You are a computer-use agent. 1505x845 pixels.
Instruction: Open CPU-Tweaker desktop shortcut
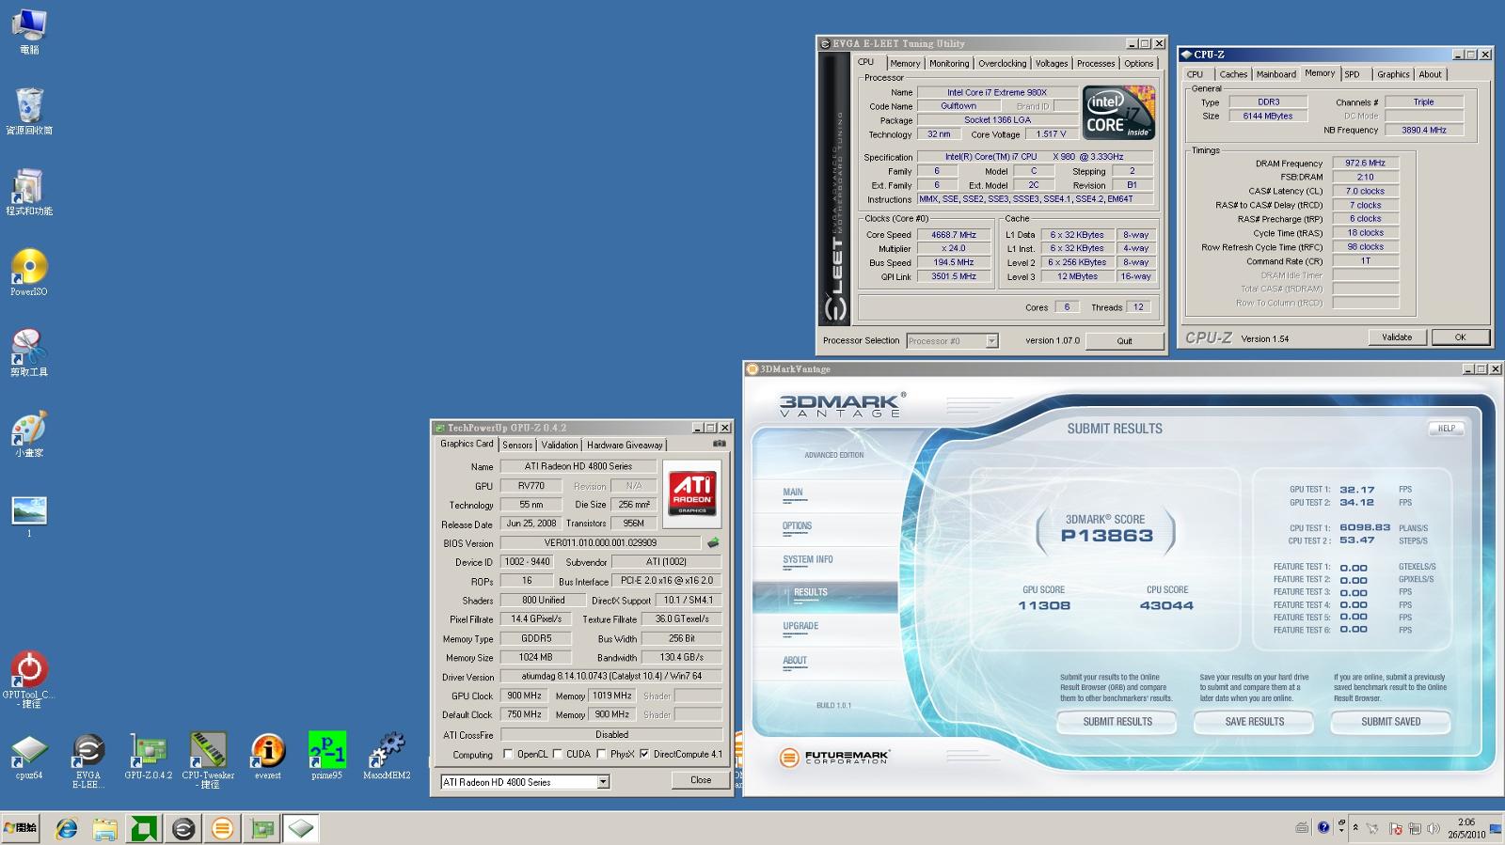208,759
